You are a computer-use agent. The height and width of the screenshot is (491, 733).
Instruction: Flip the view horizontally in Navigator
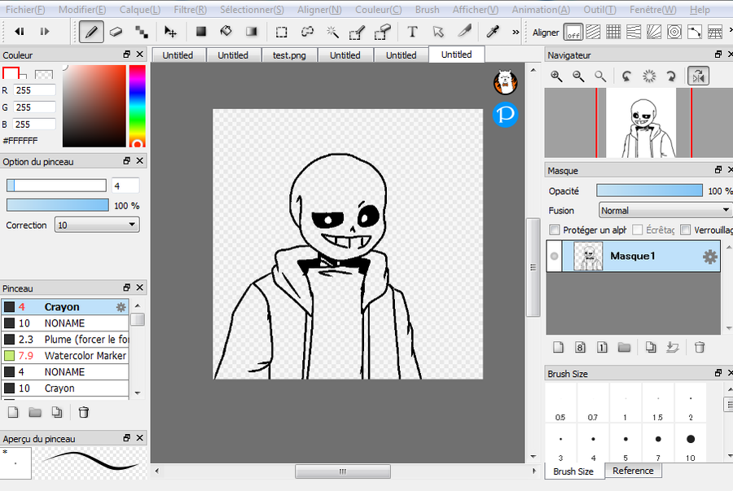(697, 76)
